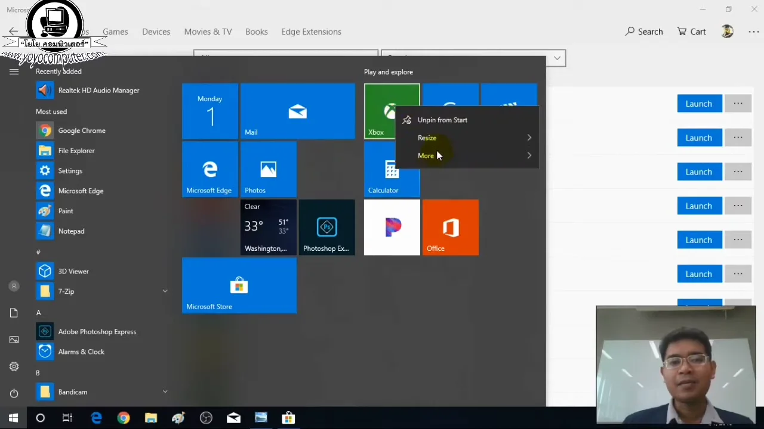Open the Office tile

click(450, 227)
